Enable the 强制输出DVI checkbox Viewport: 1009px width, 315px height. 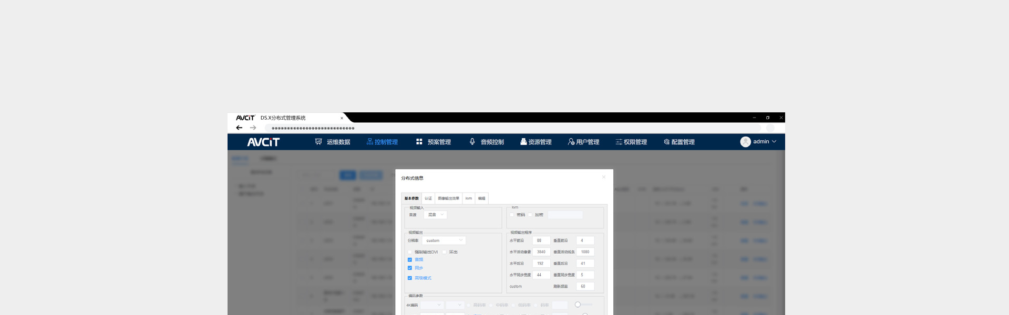tap(410, 252)
